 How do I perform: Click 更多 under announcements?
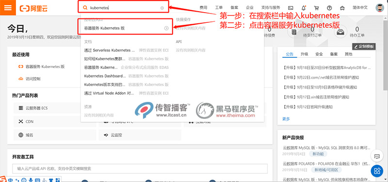pyautogui.click(x=286, y=119)
